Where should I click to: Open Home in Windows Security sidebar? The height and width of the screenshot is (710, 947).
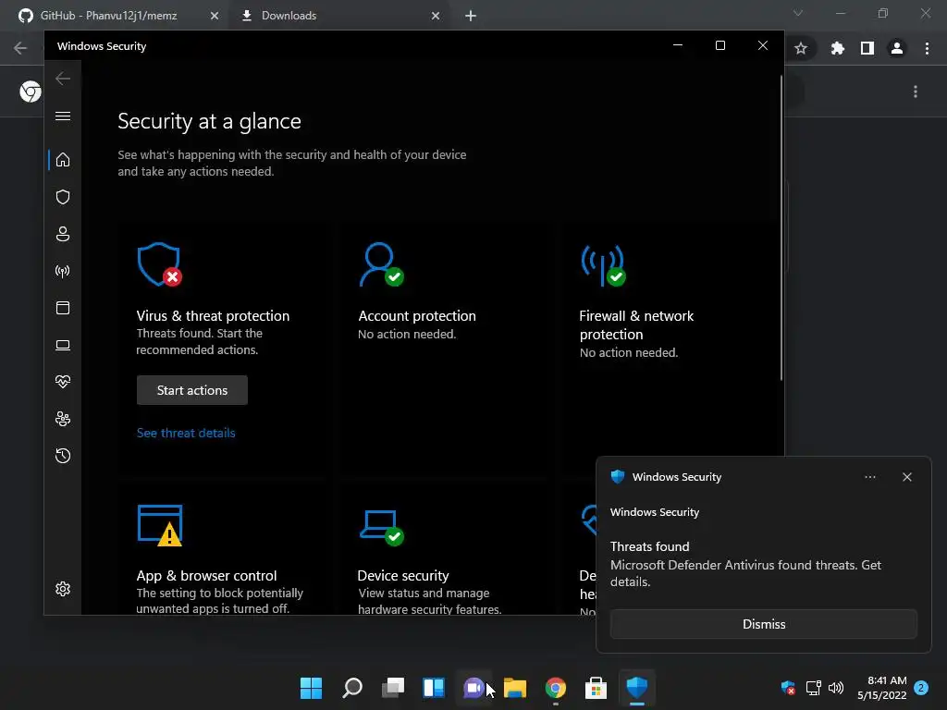(63, 160)
